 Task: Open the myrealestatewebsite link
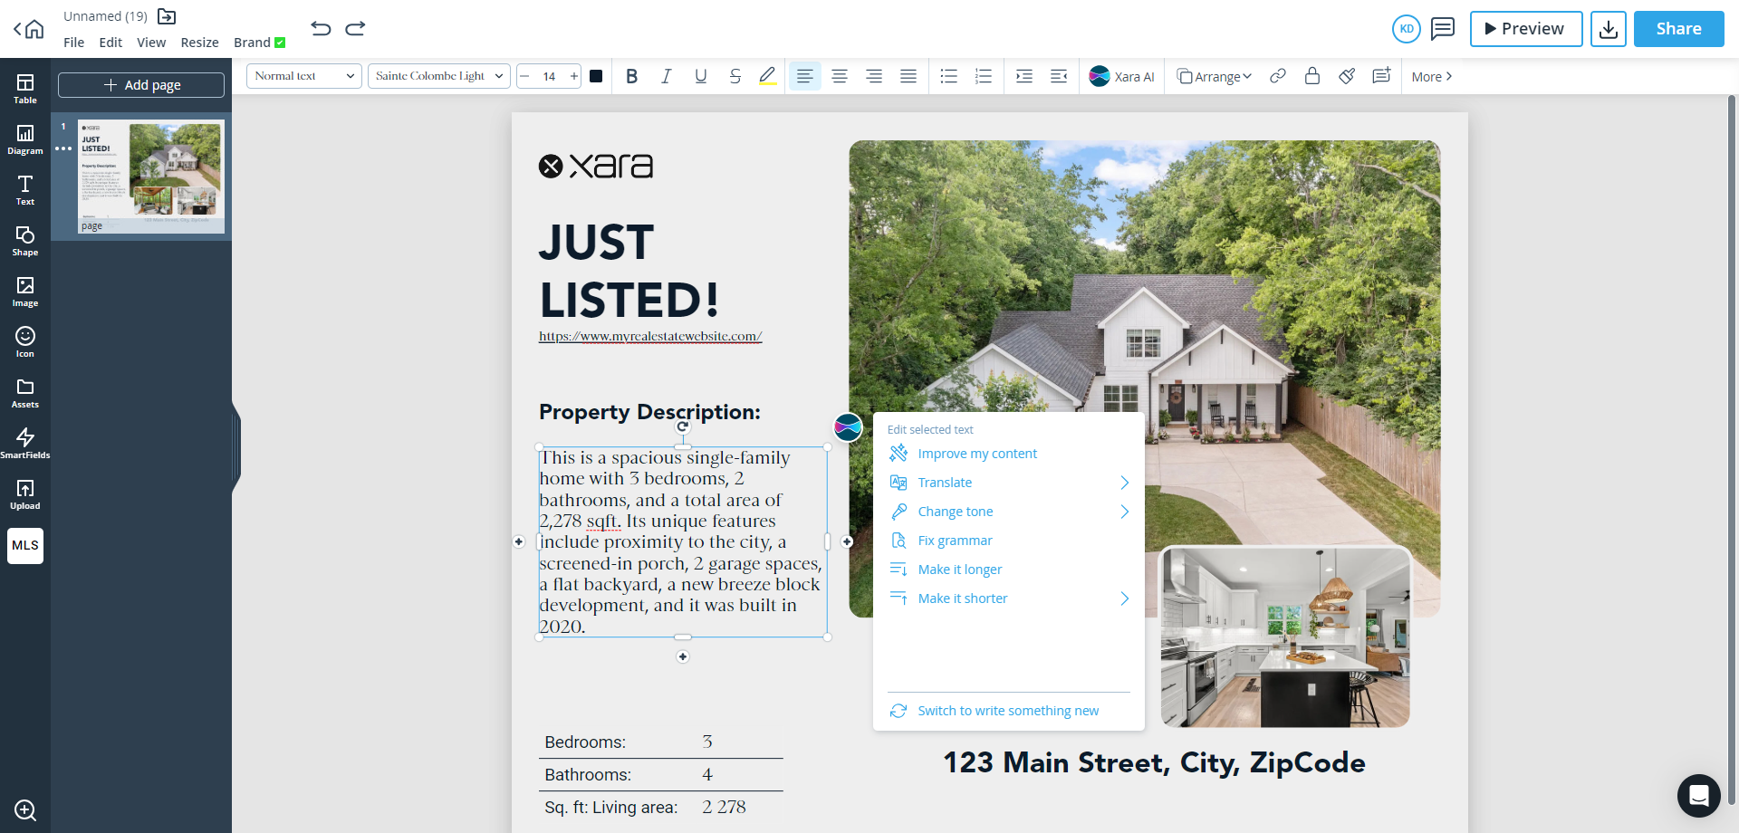649,335
